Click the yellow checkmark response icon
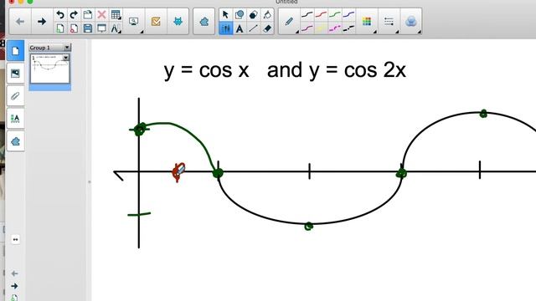 pyautogui.click(x=156, y=22)
